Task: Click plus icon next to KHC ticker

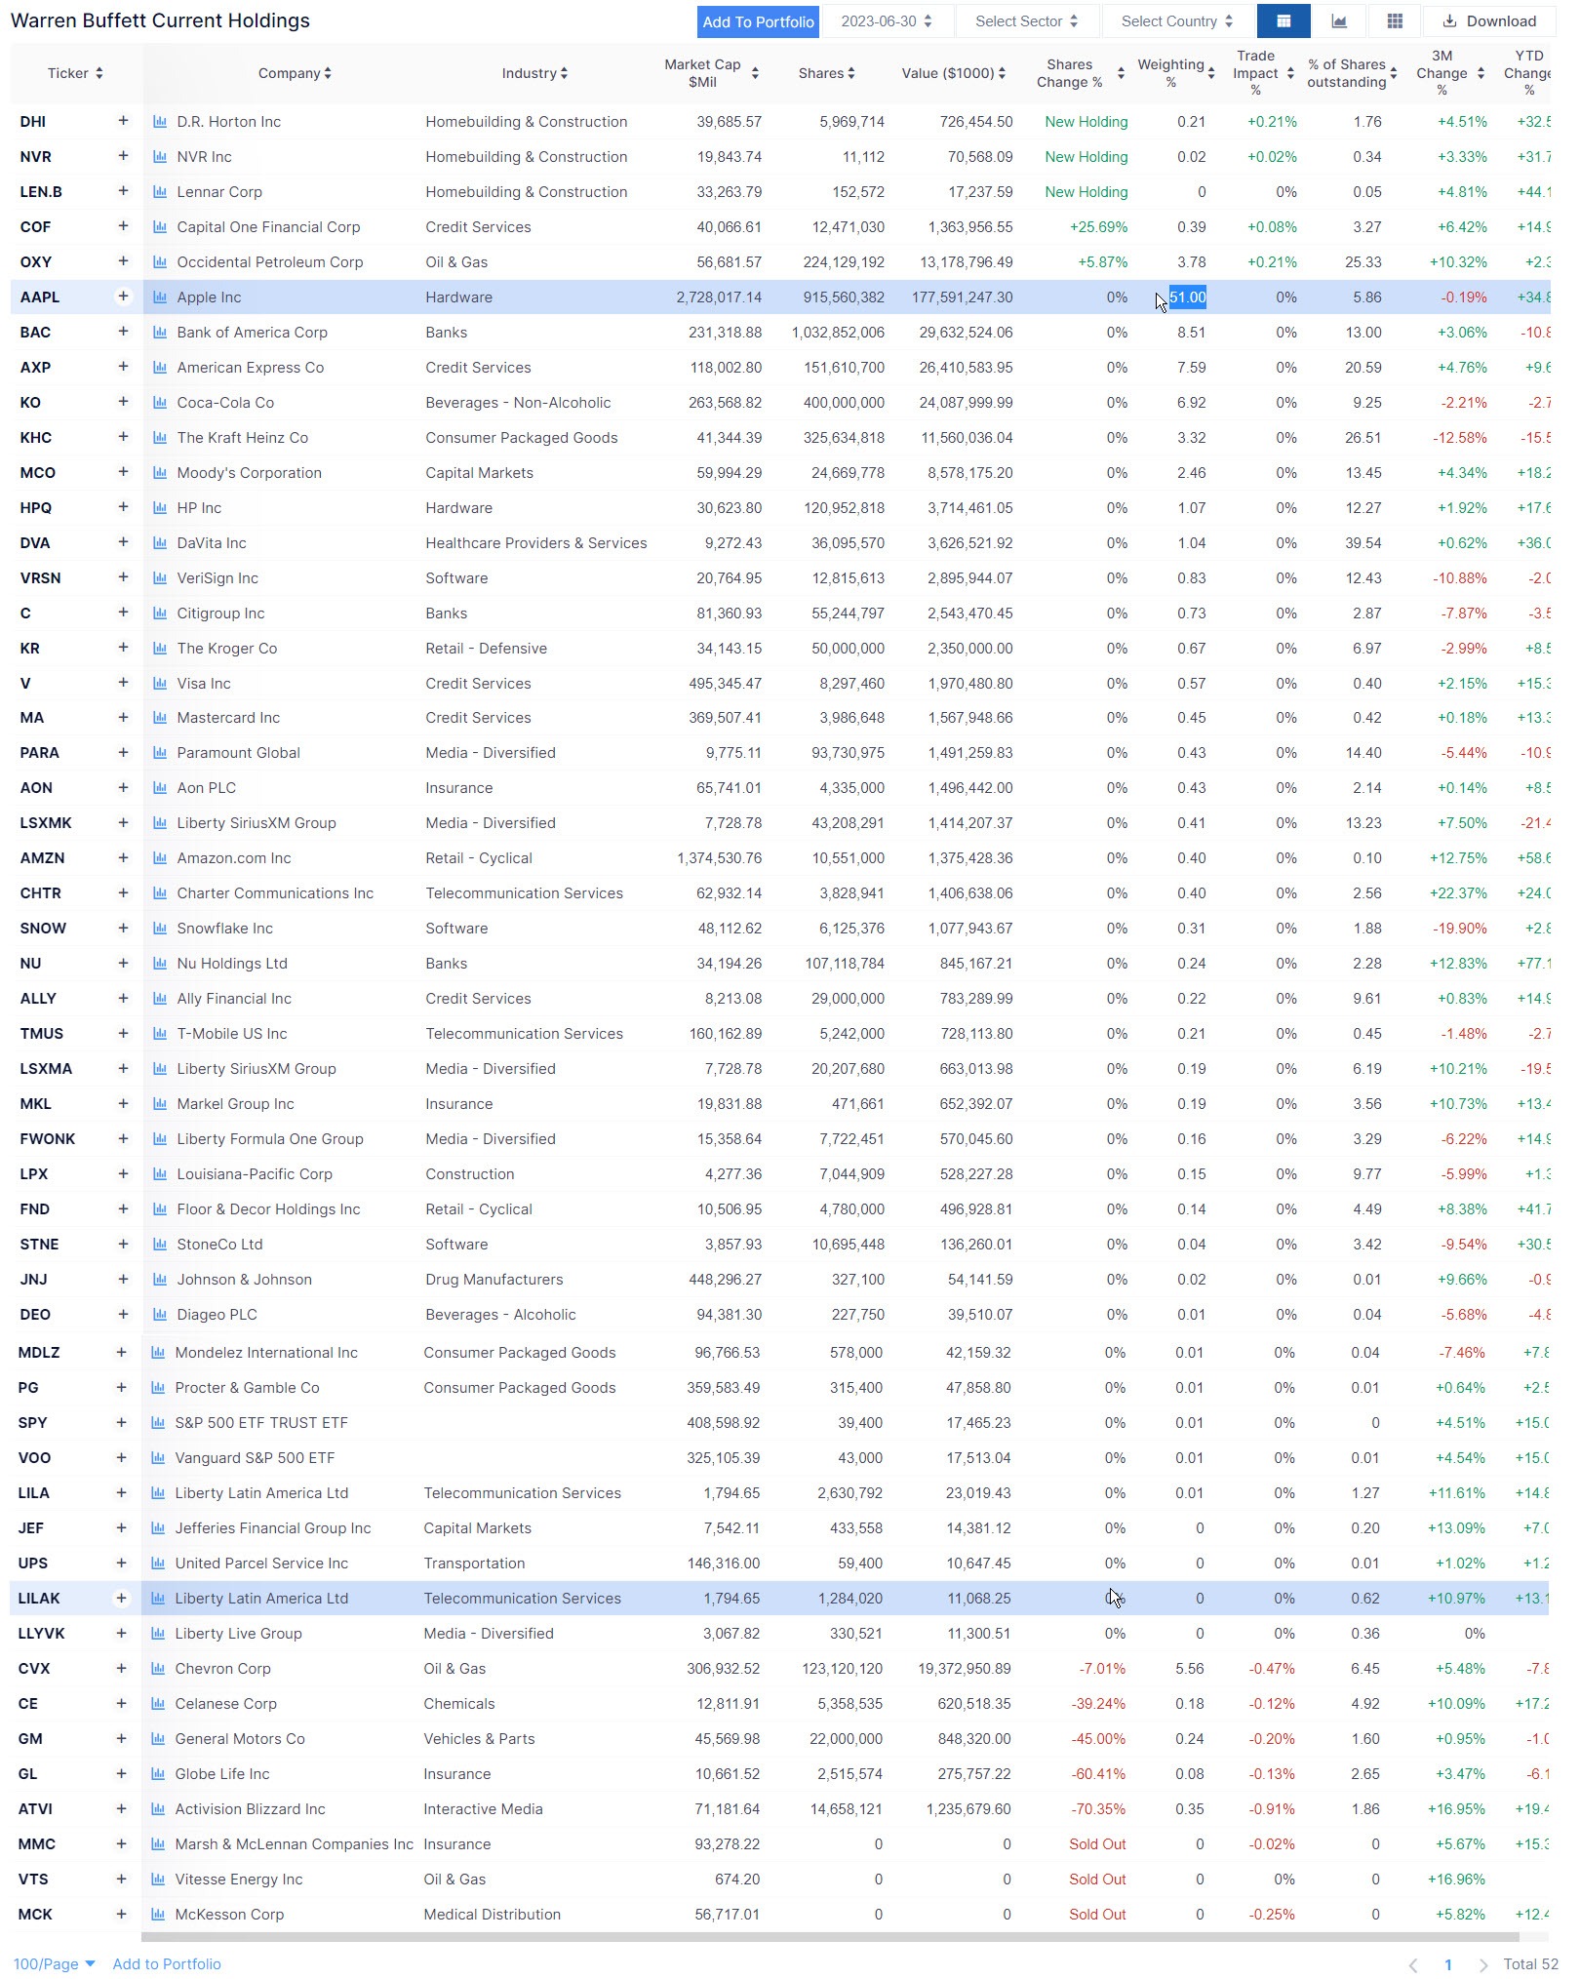Action: tap(123, 437)
